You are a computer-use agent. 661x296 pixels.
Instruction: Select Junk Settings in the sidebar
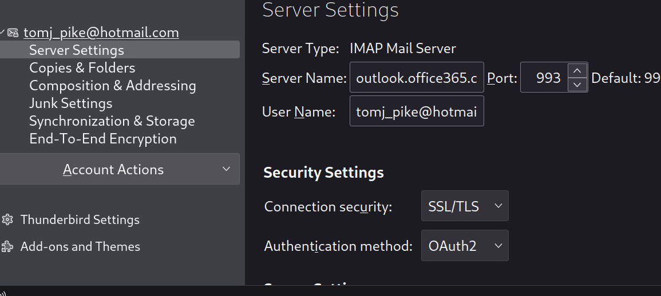pos(71,103)
